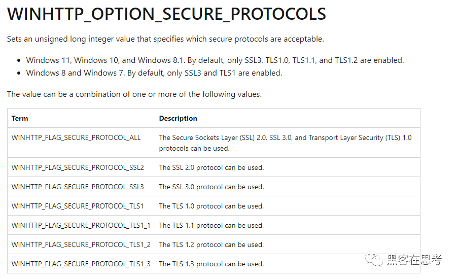Click the WINHTTP_OPTION_SECURE_PROTOCOLS page heading
This screenshot has height=280, width=457.
click(166, 14)
